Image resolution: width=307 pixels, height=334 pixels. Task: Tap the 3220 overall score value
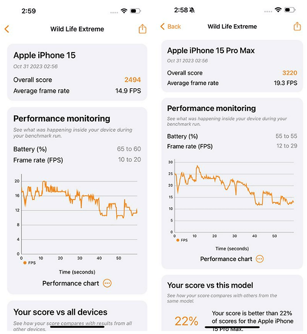pos(290,73)
